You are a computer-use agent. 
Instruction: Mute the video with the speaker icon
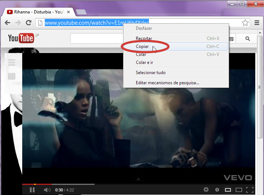point(47,190)
